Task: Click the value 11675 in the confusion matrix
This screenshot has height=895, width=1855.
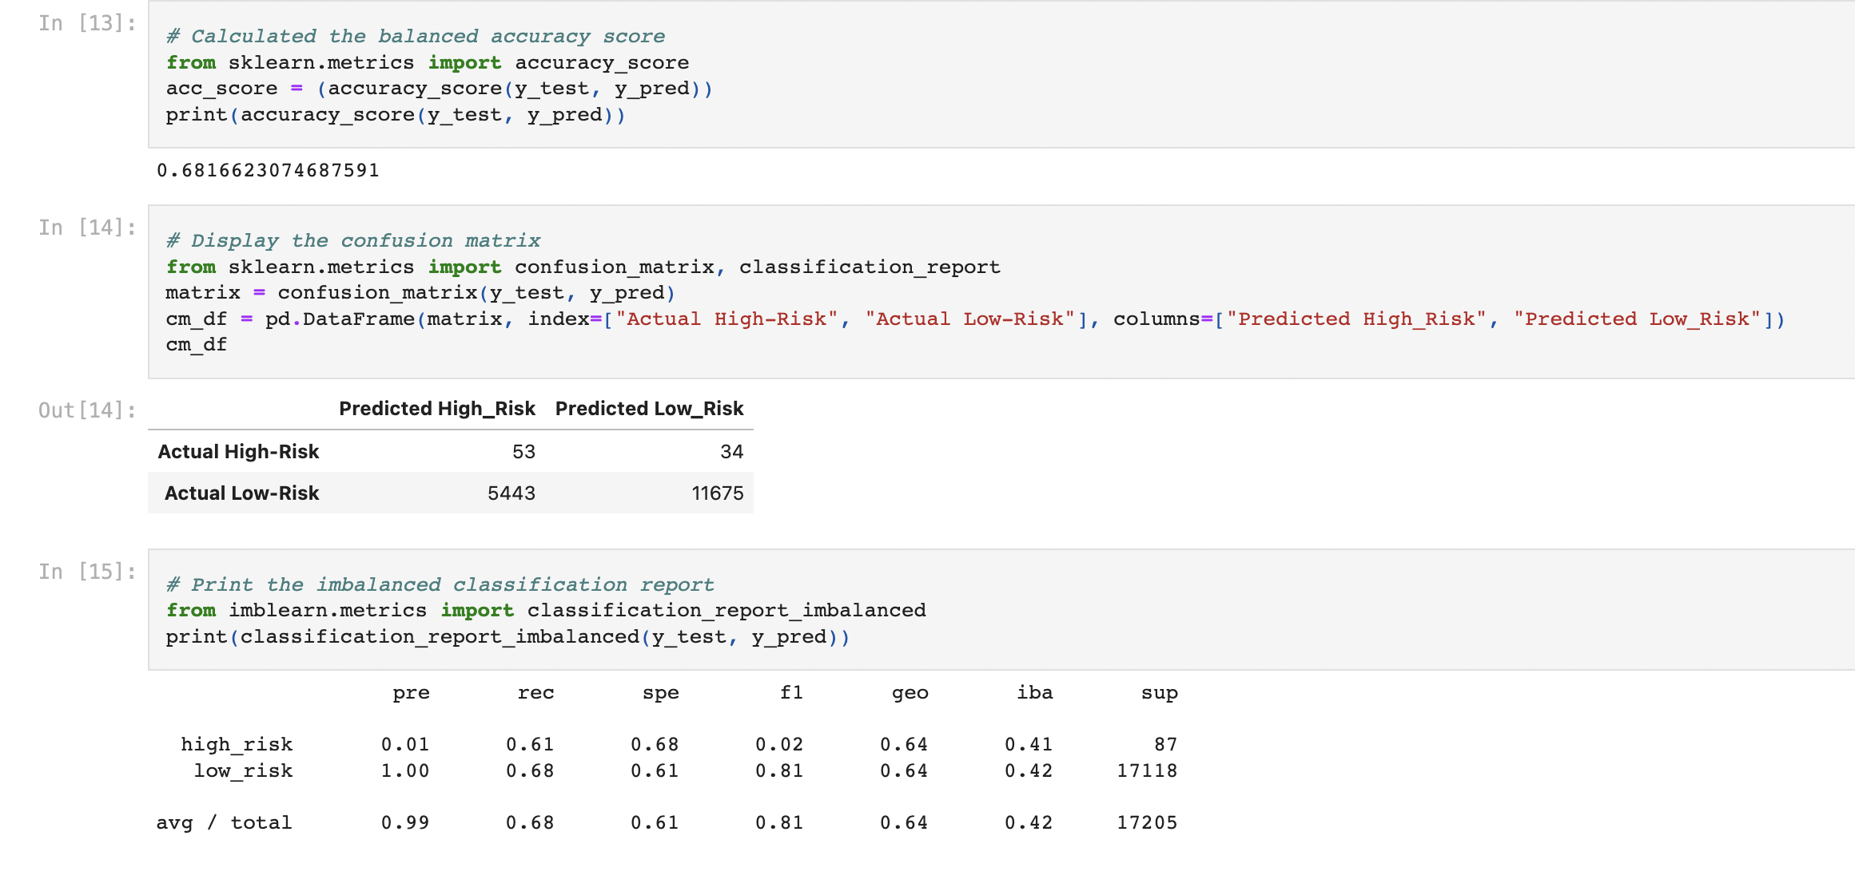Action: [718, 493]
